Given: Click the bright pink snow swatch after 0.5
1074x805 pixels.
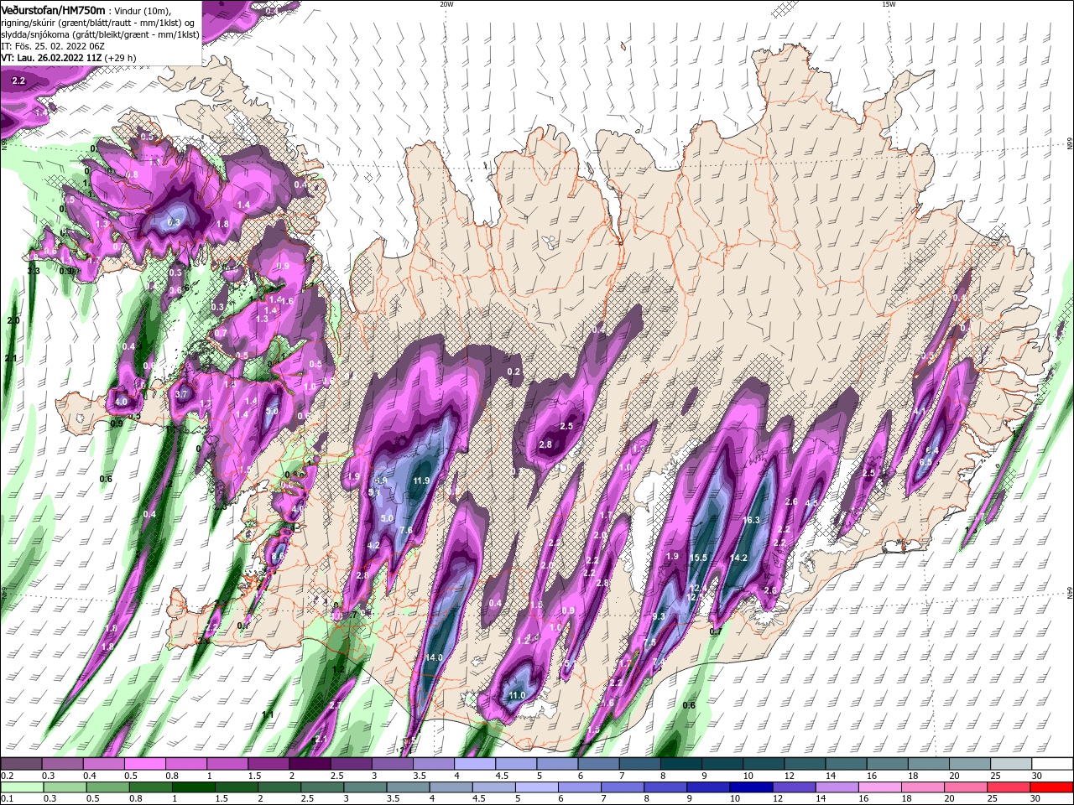Looking at the screenshot, I should pyautogui.click(x=144, y=764).
